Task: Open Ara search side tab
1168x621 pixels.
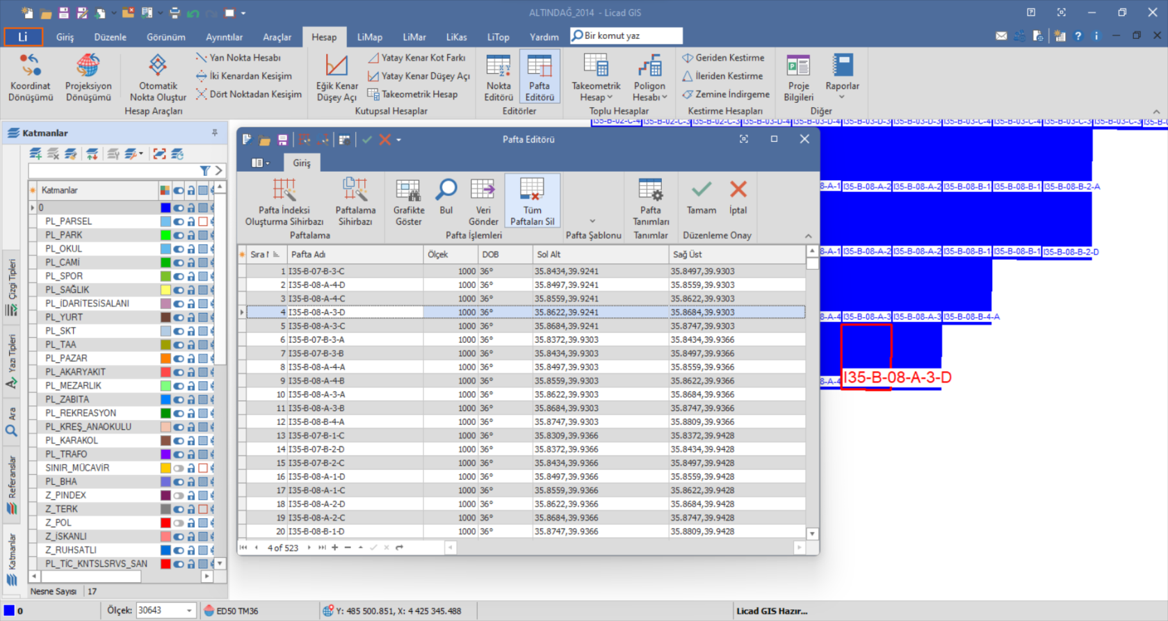Action: (x=11, y=423)
